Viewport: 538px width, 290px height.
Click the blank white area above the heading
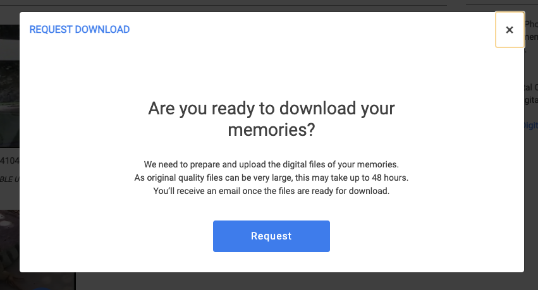(x=271, y=69)
